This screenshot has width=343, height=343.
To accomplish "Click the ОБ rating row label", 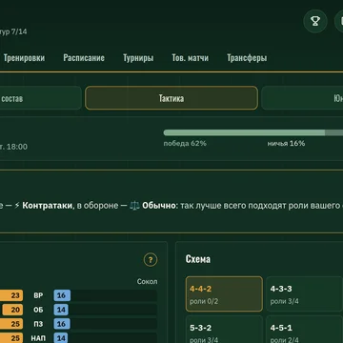I will point(38,310).
